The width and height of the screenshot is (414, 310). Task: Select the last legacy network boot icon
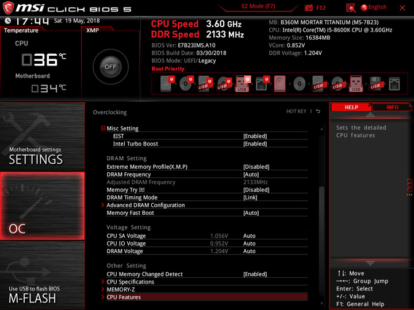point(394,84)
